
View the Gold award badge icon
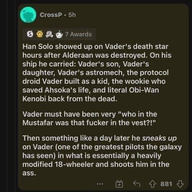[x=39, y=34]
